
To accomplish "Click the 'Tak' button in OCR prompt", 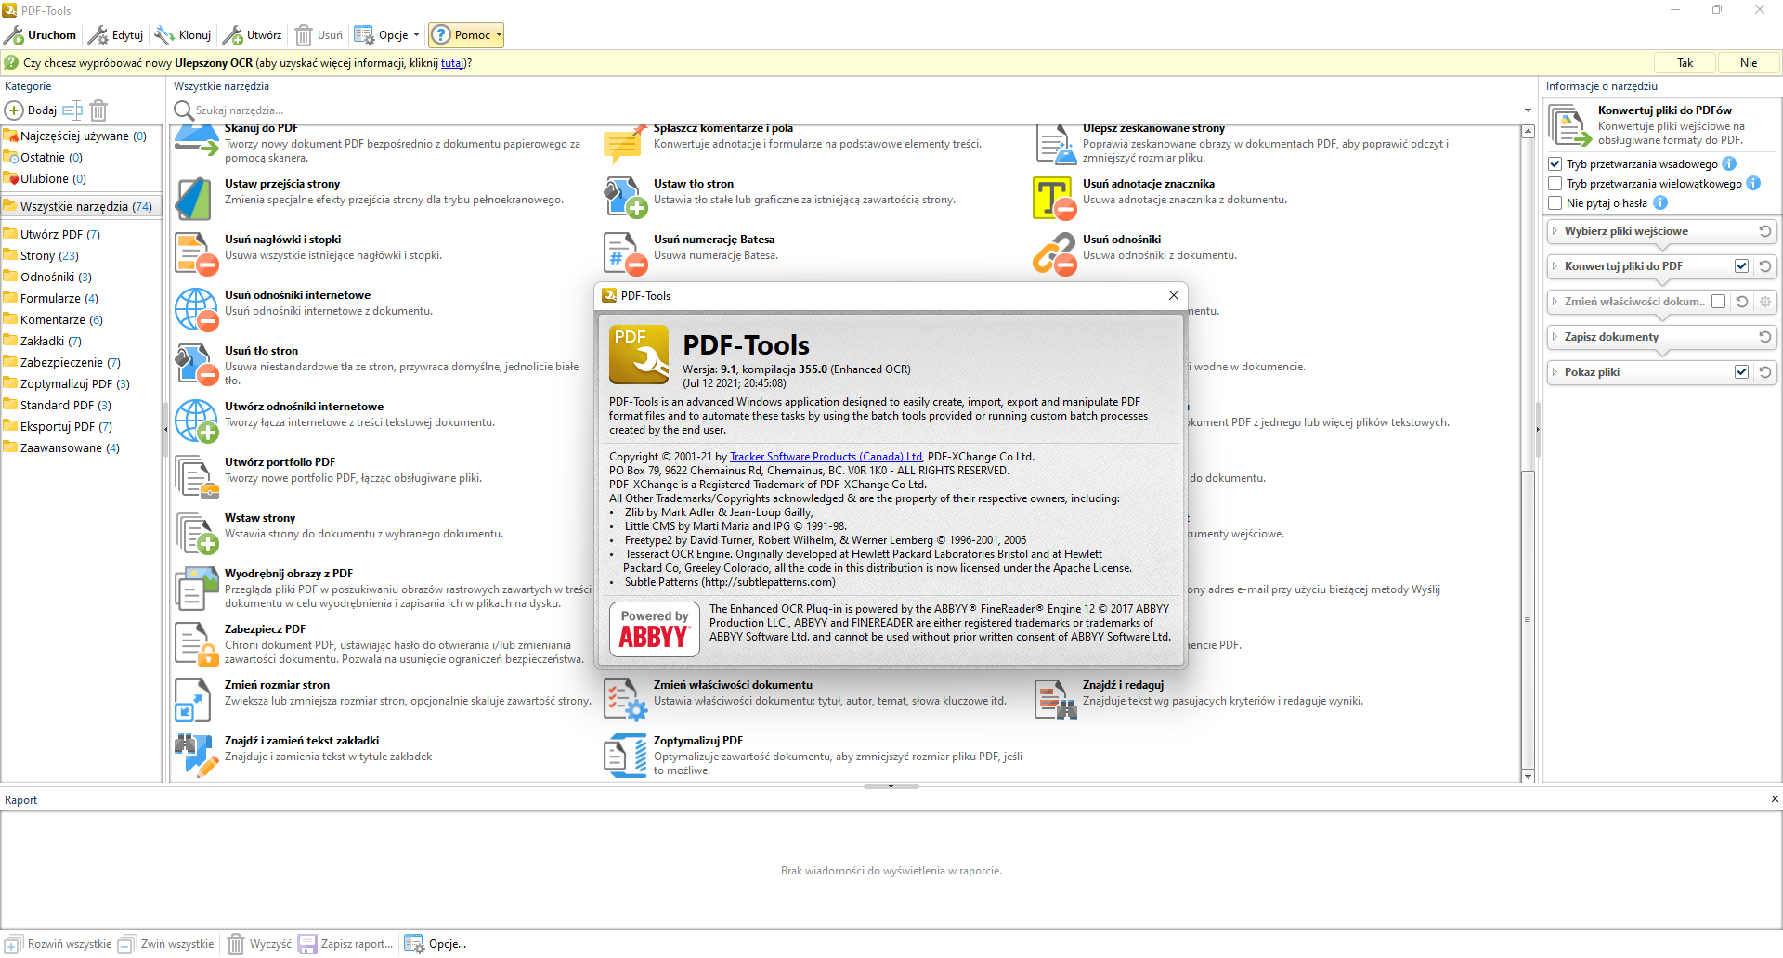I will point(1685,63).
